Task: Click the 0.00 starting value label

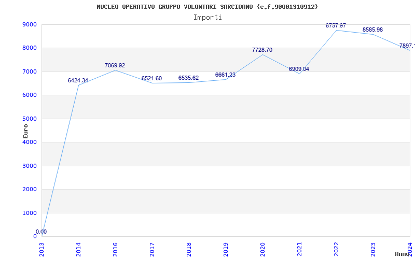Action: click(x=41, y=232)
